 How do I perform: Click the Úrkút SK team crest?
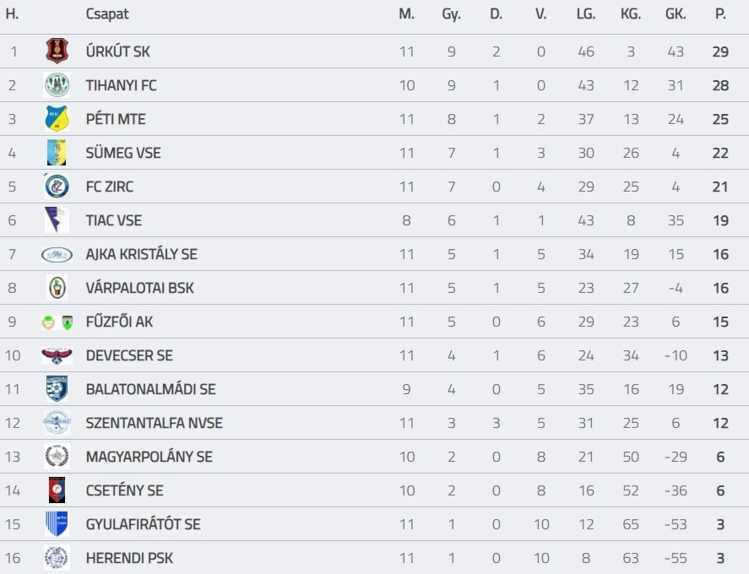point(57,51)
